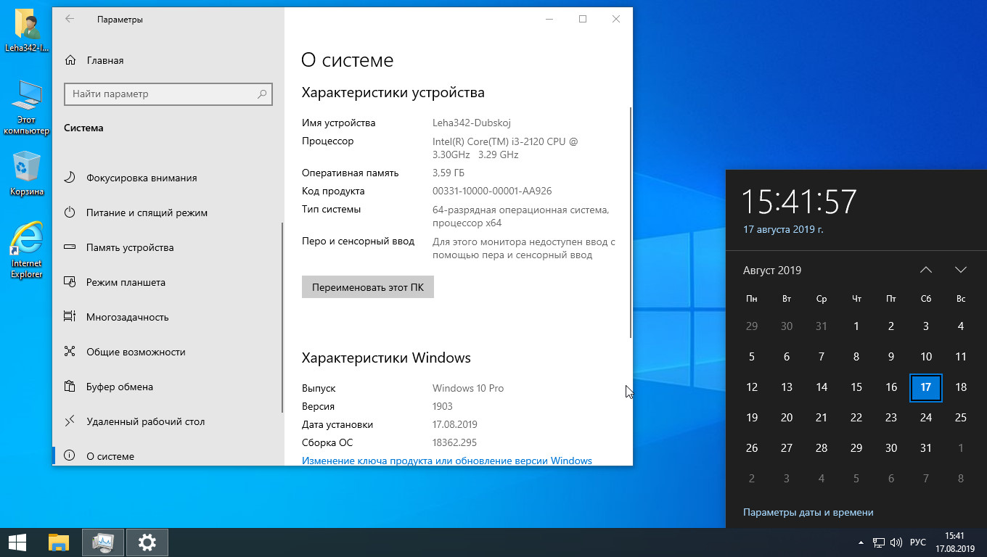
Task: Open Многозадачность settings
Action: coord(168,317)
